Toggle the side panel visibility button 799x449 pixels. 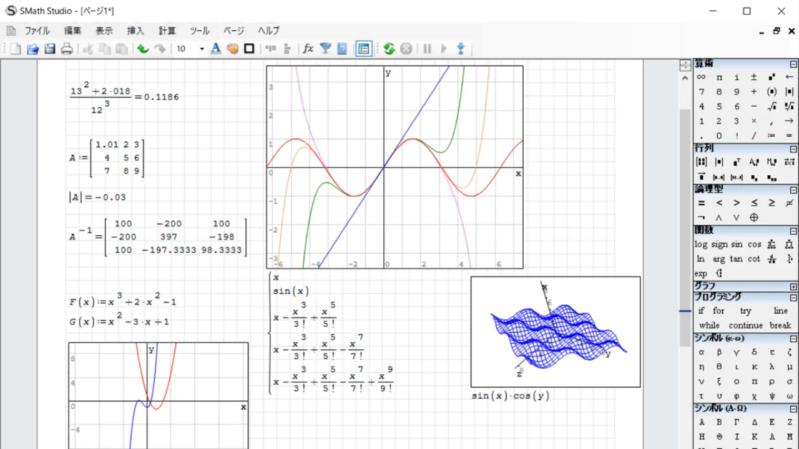(364, 49)
